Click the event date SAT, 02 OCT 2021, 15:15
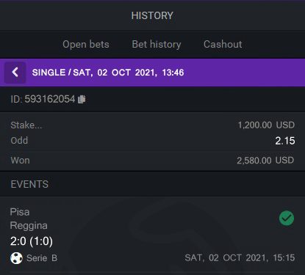The height and width of the screenshot is (275, 305). tap(240, 258)
